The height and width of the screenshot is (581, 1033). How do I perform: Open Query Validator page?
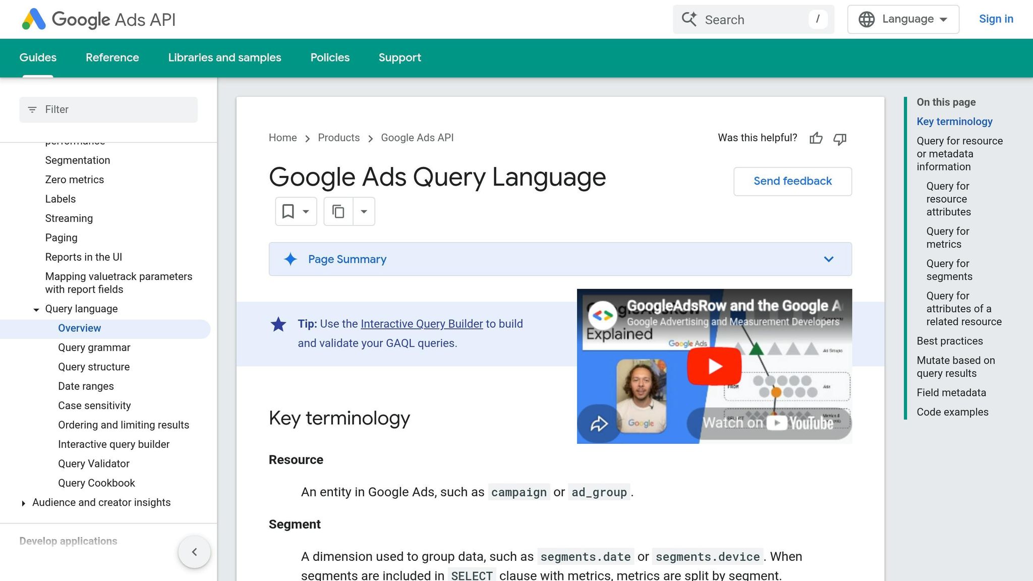(94, 463)
